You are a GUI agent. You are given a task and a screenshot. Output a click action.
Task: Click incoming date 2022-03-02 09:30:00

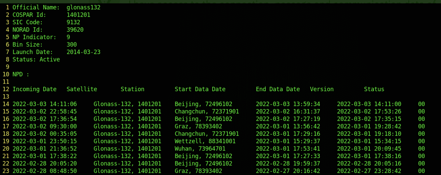pyautogui.click(x=45, y=126)
